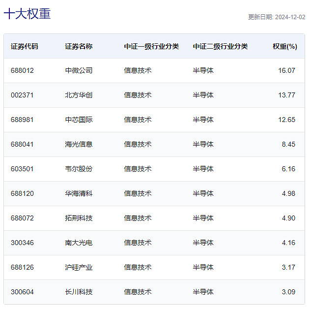Click weight value 13.77
Screen dimensions: 309x309
pos(286,95)
